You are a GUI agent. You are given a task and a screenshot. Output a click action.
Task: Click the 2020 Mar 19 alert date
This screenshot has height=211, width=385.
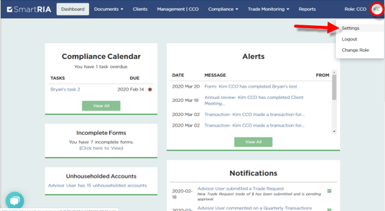click(x=185, y=100)
